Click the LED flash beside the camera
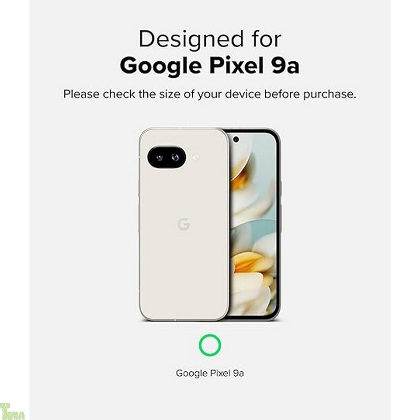This screenshot has width=420, height=420. click(x=196, y=157)
